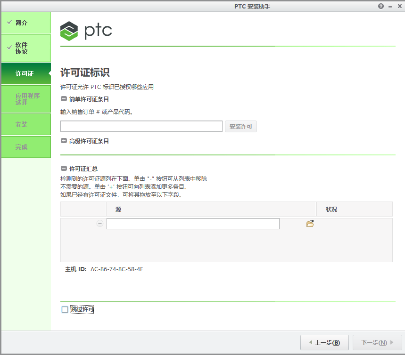
Task: Click the sales order number input field
Action: click(141, 126)
